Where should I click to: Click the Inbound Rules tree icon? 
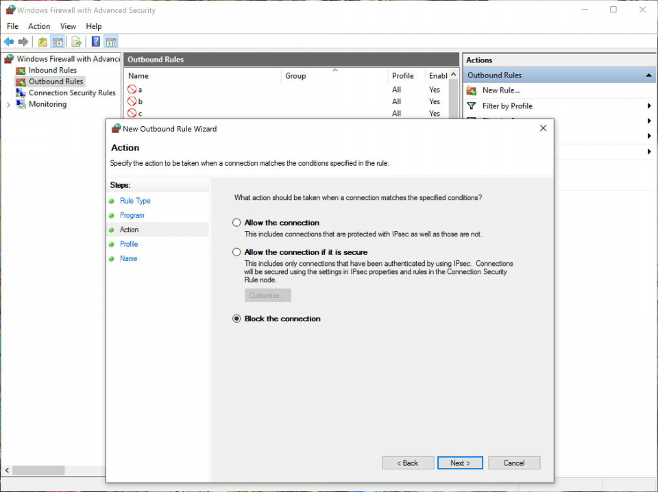pos(21,71)
